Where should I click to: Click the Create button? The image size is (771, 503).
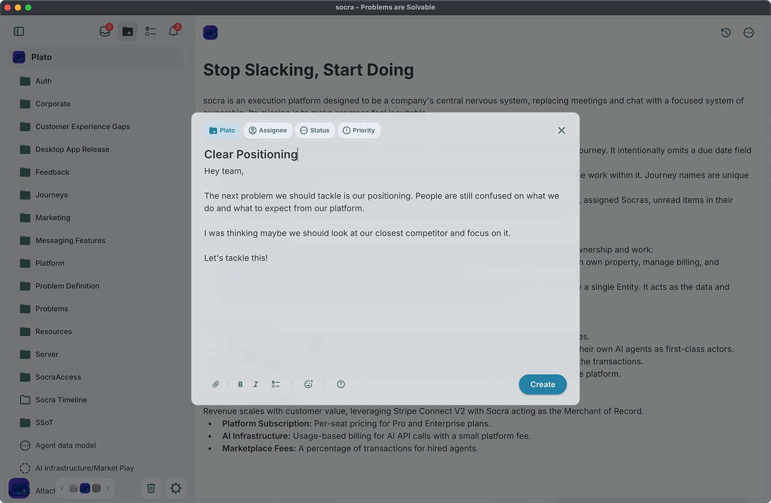(542, 384)
